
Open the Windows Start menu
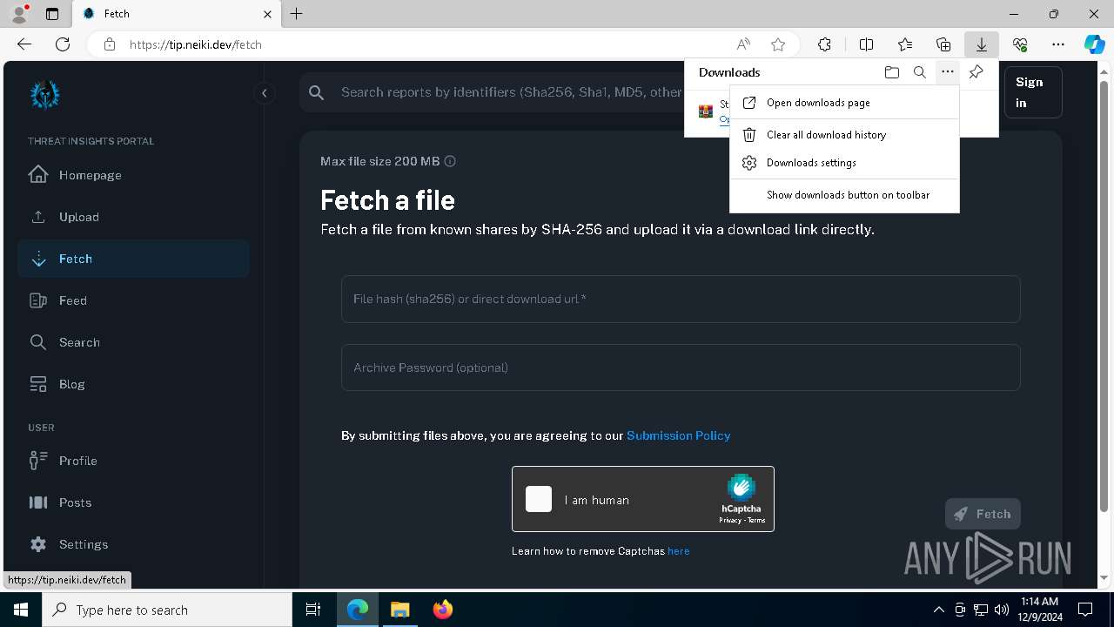coord(21,610)
